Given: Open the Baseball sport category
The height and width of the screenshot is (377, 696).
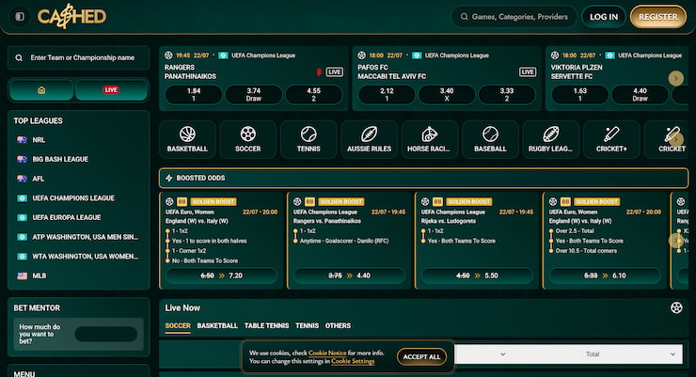Looking at the screenshot, I should 490,139.
